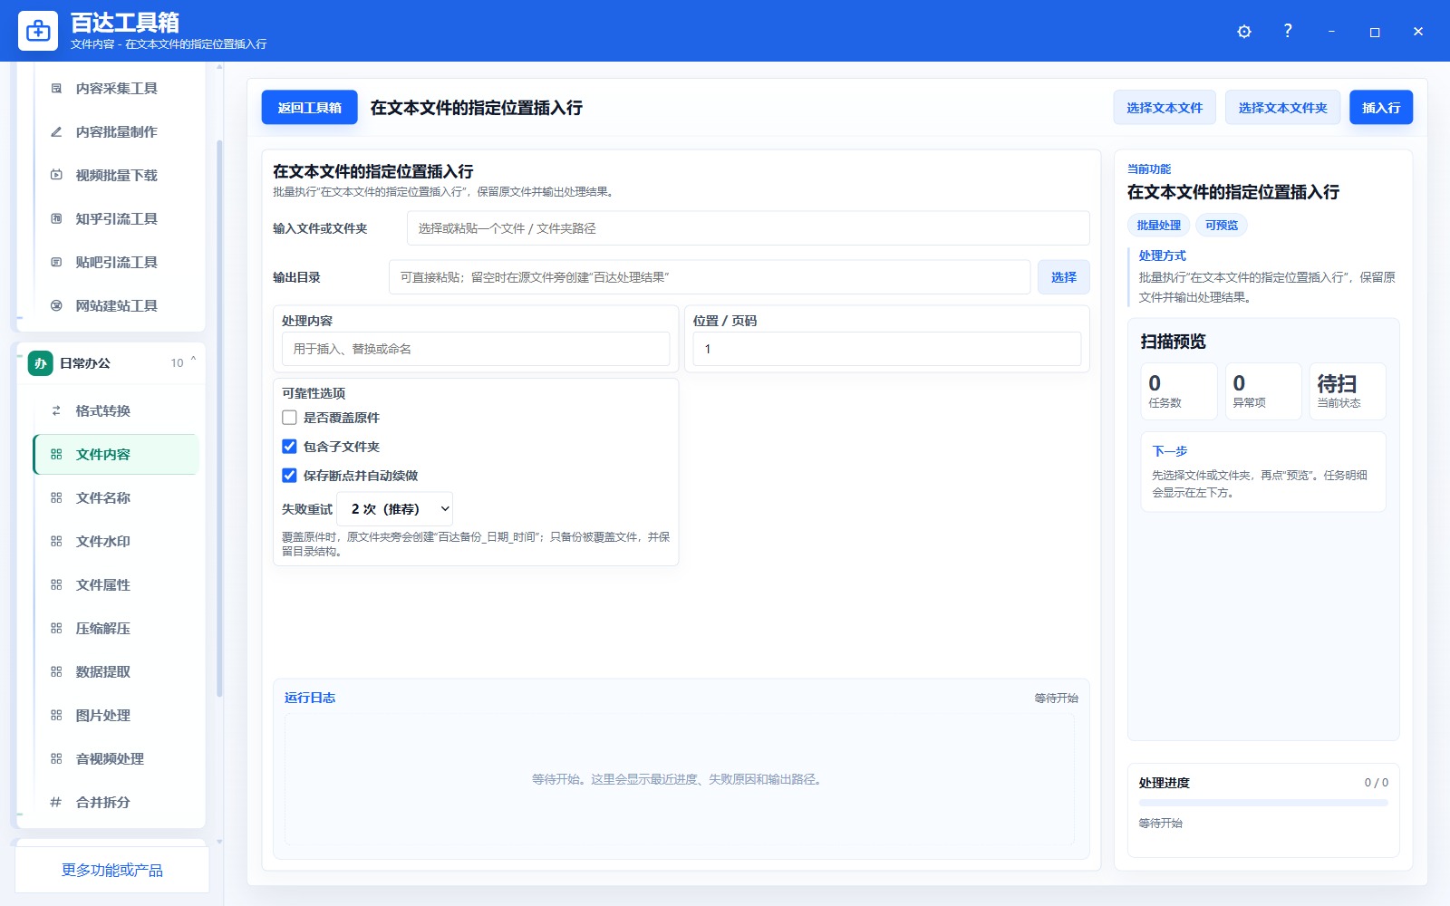Click the 处理进度 progress bar
Image resolution: width=1450 pixels, height=906 pixels.
(x=1263, y=803)
